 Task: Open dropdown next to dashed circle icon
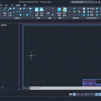[x=72, y=9]
